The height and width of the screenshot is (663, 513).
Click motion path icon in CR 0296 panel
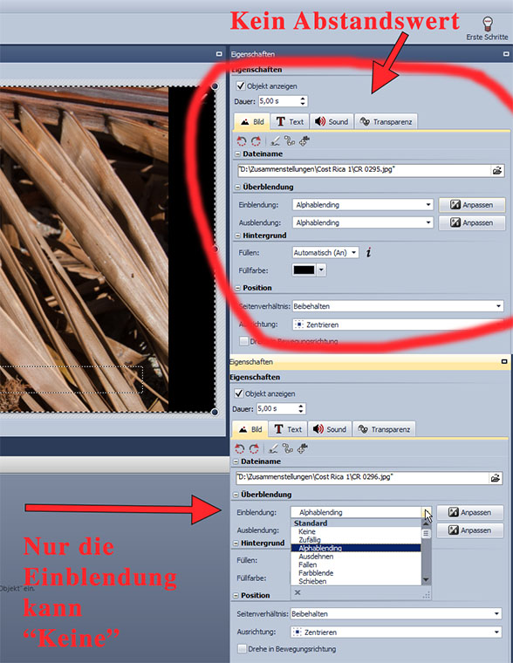(x=288, y=448)
